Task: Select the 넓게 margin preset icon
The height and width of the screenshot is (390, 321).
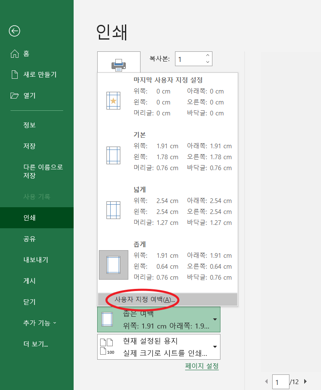Action: tap(113, 210)
